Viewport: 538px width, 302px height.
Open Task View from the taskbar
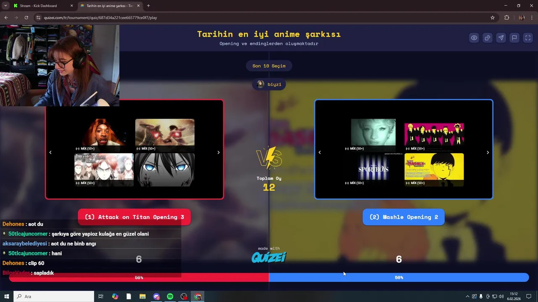coord(101,297)
